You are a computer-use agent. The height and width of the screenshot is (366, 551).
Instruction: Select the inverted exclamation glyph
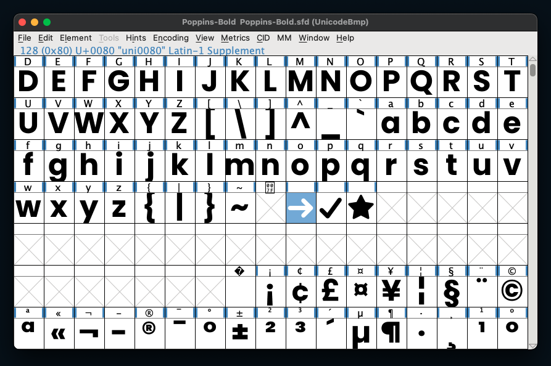tap(271, 291)
